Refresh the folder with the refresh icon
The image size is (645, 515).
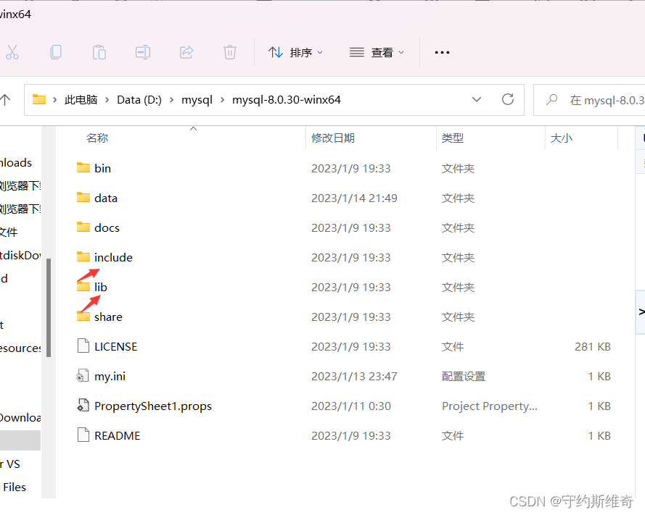click(x=508, y=99)
